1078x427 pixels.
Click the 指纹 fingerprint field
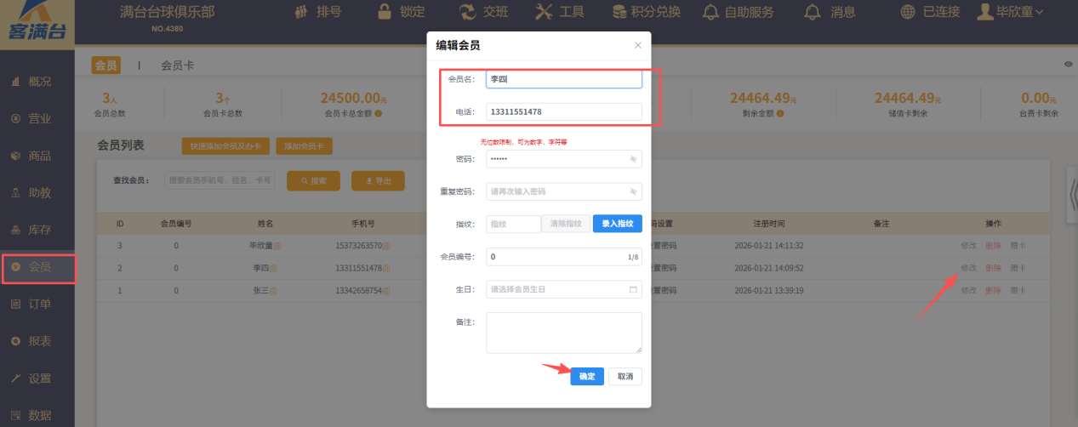[514, 224]
